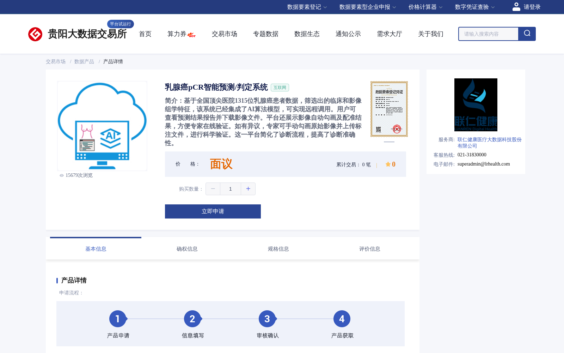Click the service provider 联仁健康 company link

489,143
